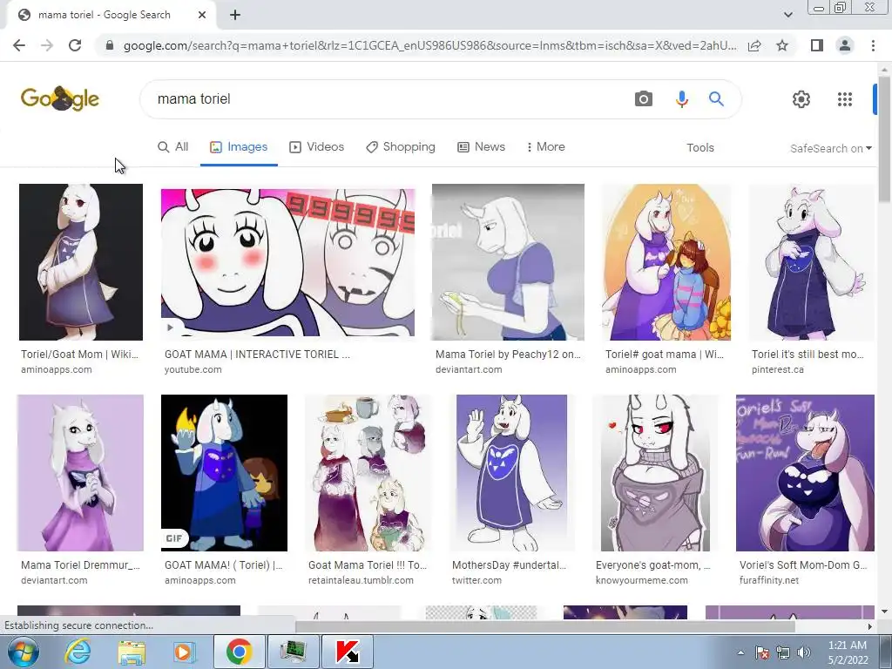
Task: Open Toriel/Goat Mom Wiki image result
Action: [x=81, y=262]
